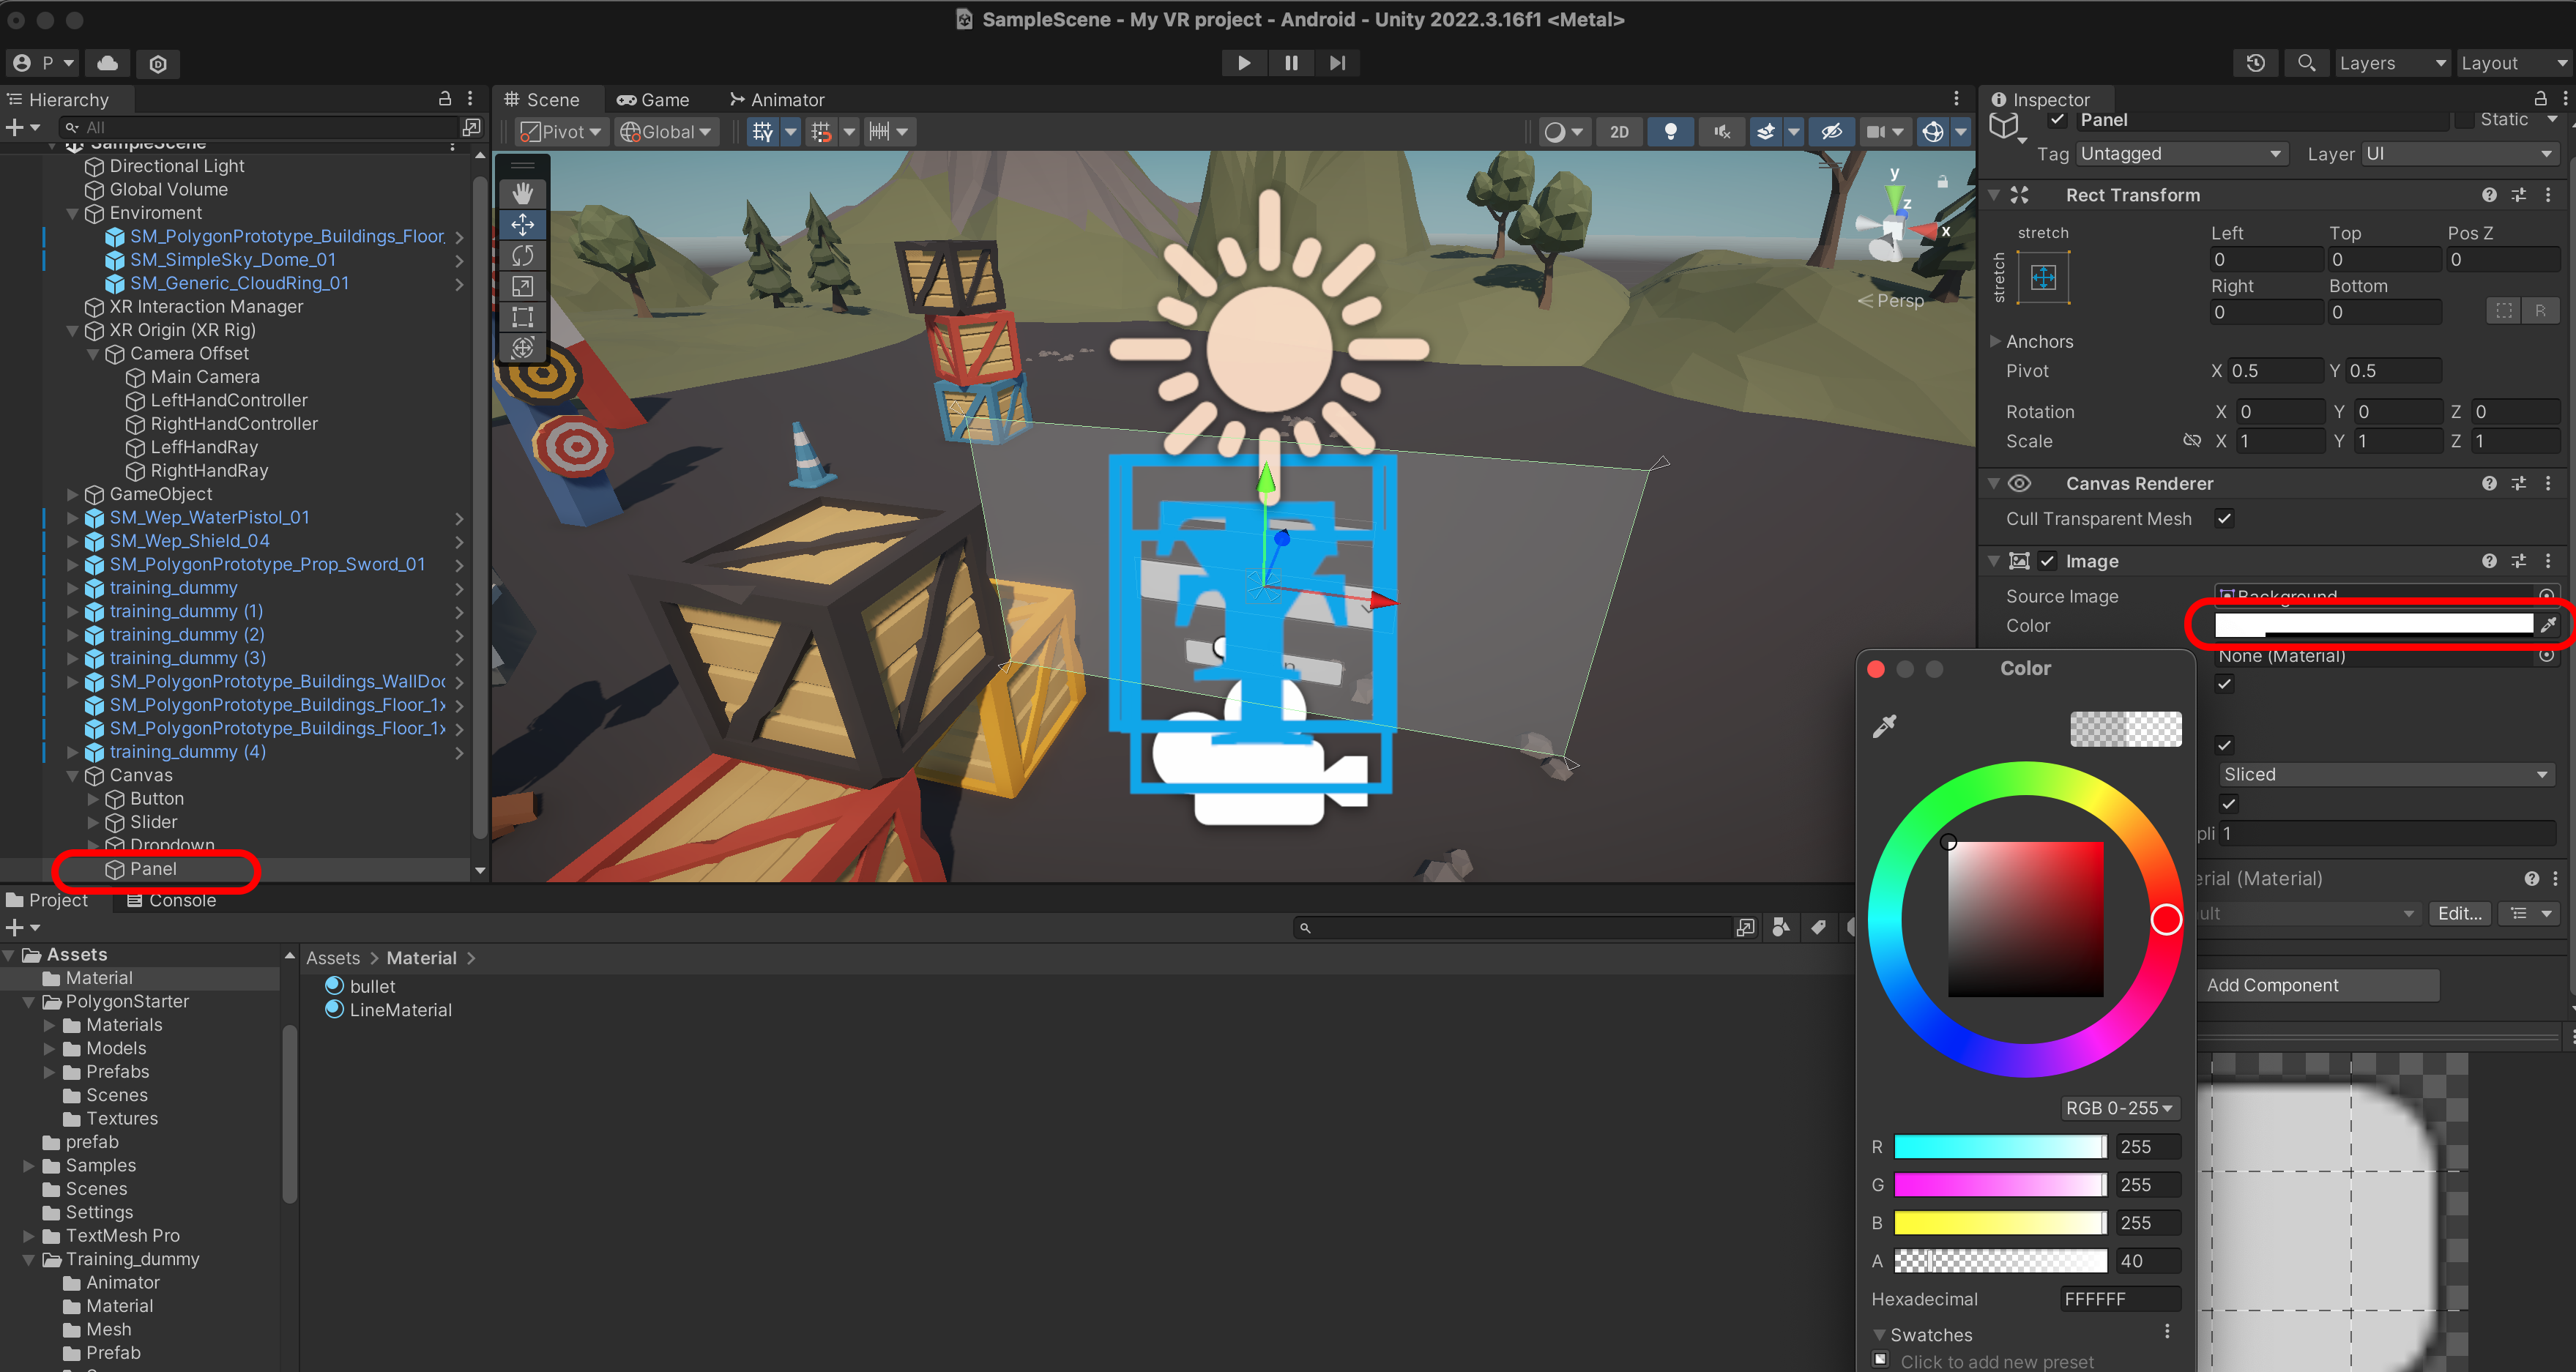
Task: Disable the Image component checkbox
Action: pyautogui.click(x=2047, y=561)
